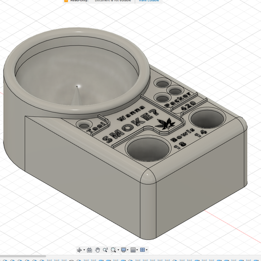This screenshot has height=261, width=261.
Task: Expand the Display Settings dropdown arrow
Action: coord(127,250)
